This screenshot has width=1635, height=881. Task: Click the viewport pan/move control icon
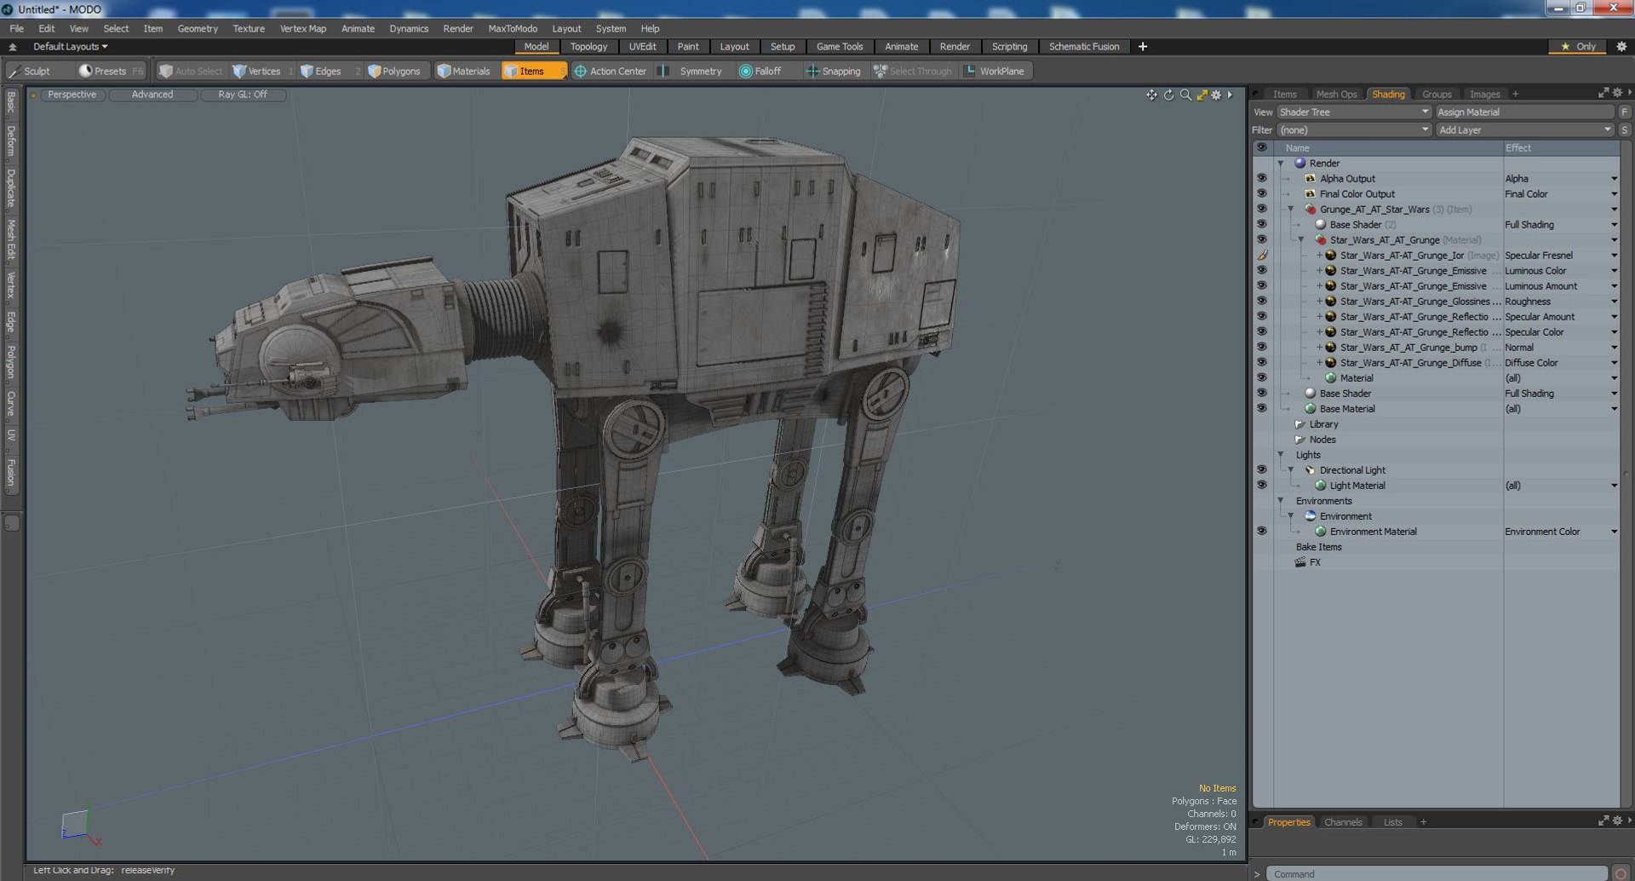tap(1151, 95)
